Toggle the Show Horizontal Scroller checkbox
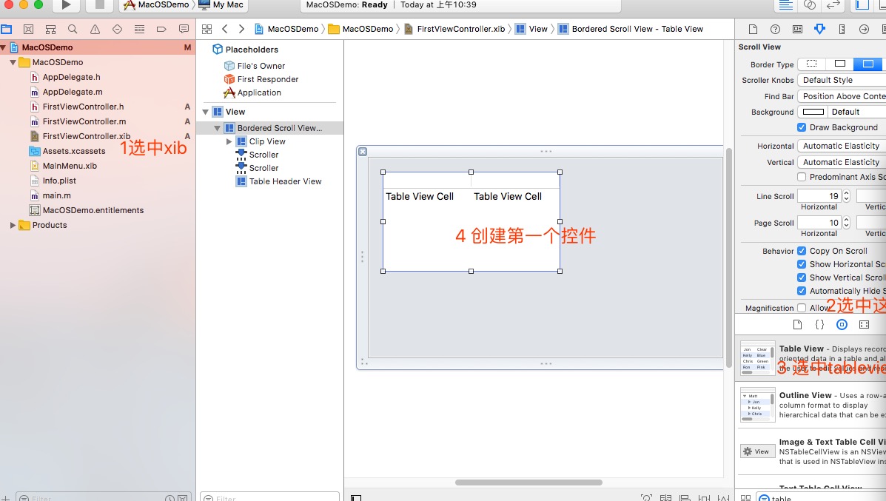 [x=801, y=263]
